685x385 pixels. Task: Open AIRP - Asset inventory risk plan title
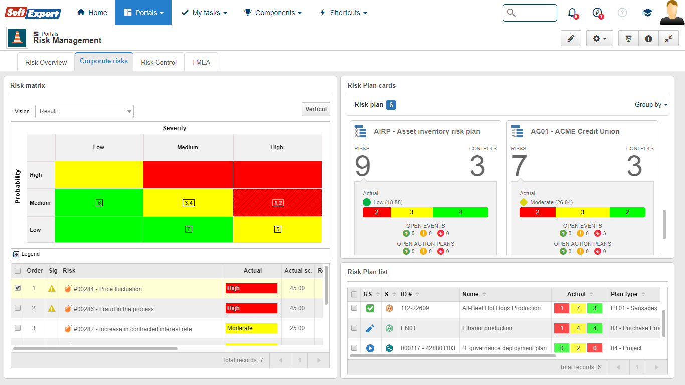[x=427, y=131]
